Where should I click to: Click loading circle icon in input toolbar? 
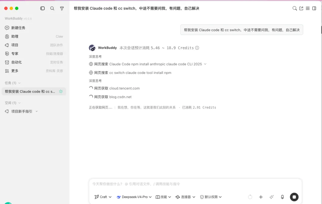click(250, 197)
